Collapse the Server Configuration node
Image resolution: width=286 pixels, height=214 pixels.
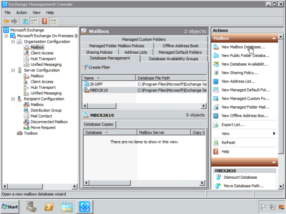(x=13, y=70)
